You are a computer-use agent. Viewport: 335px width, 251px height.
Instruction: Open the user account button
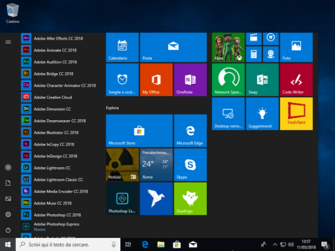click(x=8, y=167)
